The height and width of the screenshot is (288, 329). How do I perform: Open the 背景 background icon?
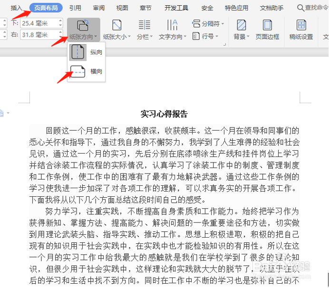click(x=242, y=25)
